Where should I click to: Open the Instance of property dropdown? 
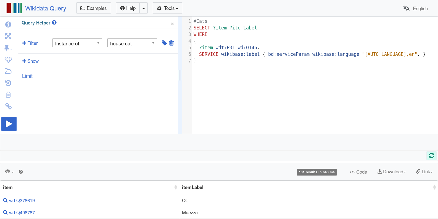[77, 43]
